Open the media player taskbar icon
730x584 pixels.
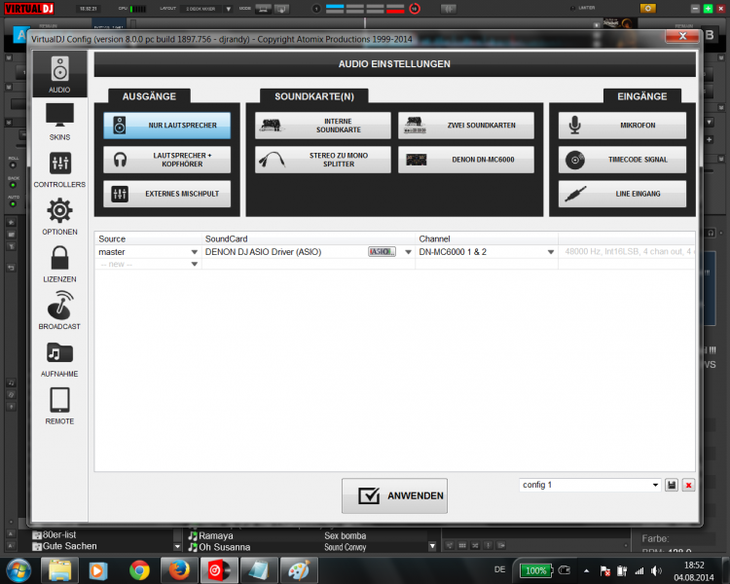tap(98, 570)
